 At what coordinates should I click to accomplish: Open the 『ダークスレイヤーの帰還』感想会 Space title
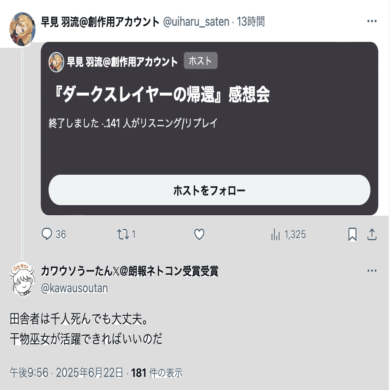pyautogui.click(x=161, y=94)
